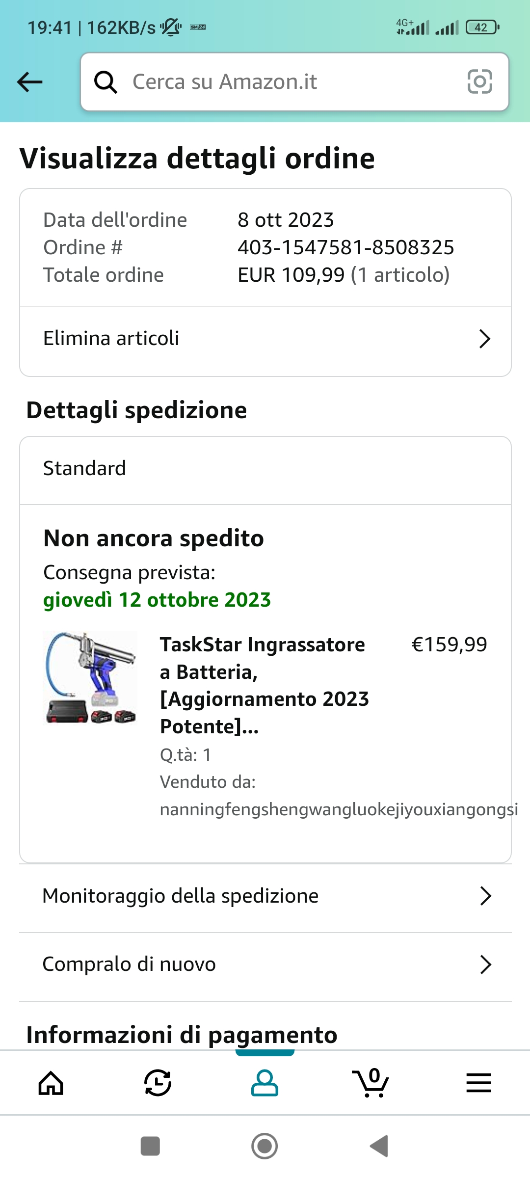Screen dimensions: 530x1178
Task: Tap the magnifying glass search icon
Action: click(106, 82)
